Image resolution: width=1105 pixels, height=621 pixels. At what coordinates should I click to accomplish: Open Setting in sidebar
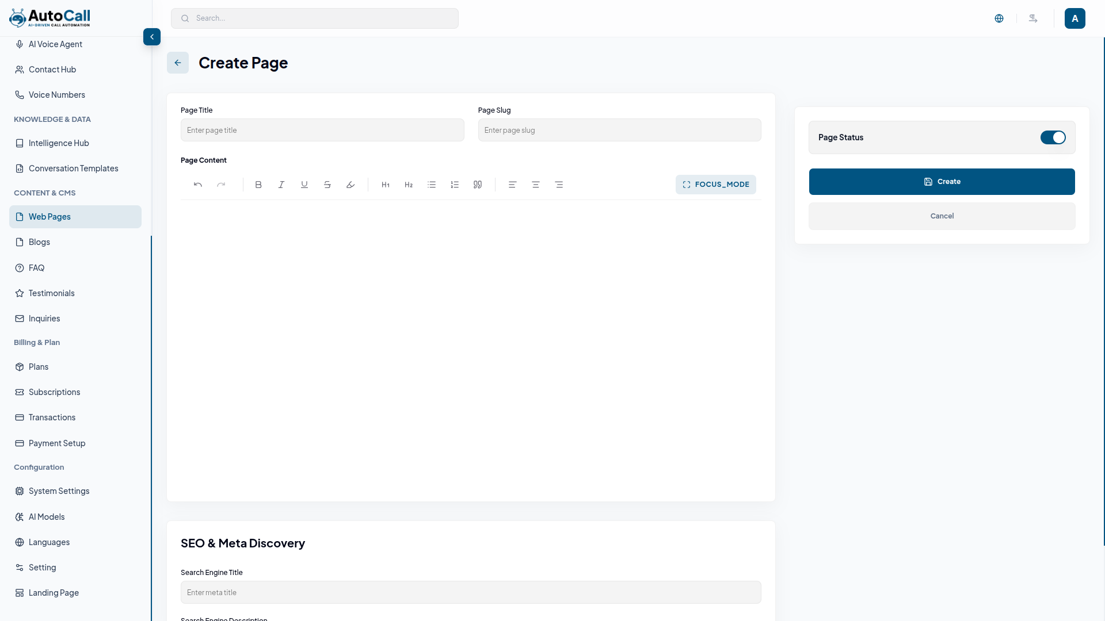pos(75,568)
